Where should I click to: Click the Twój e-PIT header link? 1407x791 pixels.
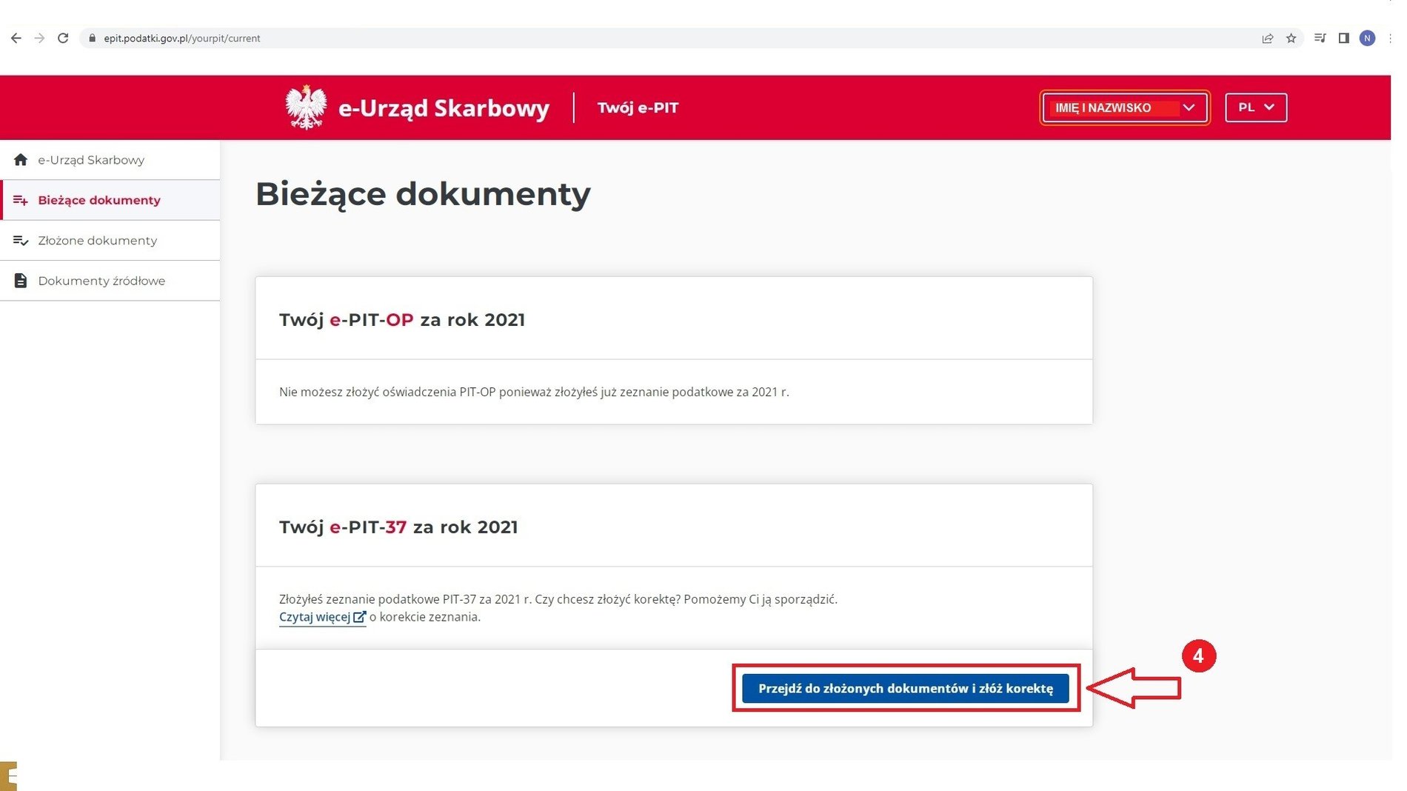pos(638,108)
